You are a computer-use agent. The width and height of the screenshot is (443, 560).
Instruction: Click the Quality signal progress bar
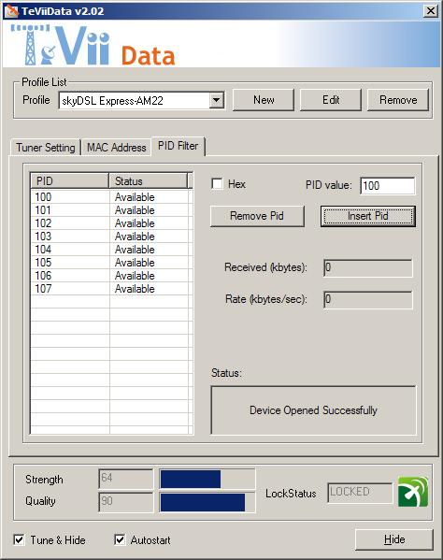207,502
